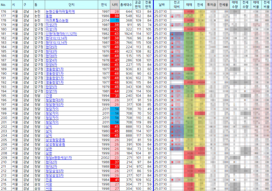Viewport: 272px width, 191px height.
Task: Click the year cell 2002
Action: point(104,158)
